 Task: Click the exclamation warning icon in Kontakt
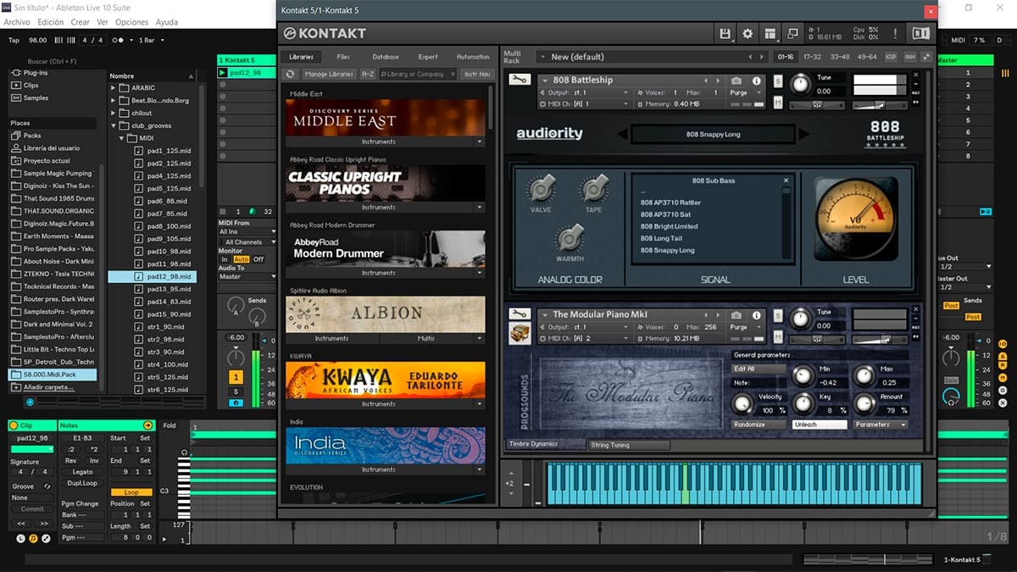pos(894,33)
